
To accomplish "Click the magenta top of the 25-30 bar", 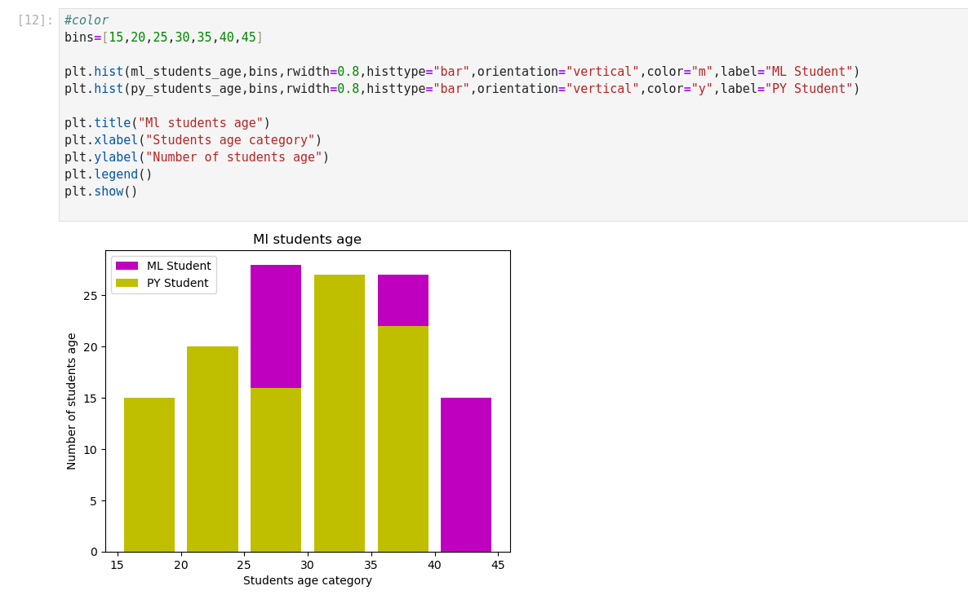I will point(276,326).
